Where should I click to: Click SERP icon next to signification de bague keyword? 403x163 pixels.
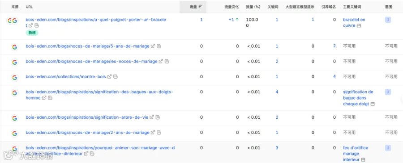point(373,104)
